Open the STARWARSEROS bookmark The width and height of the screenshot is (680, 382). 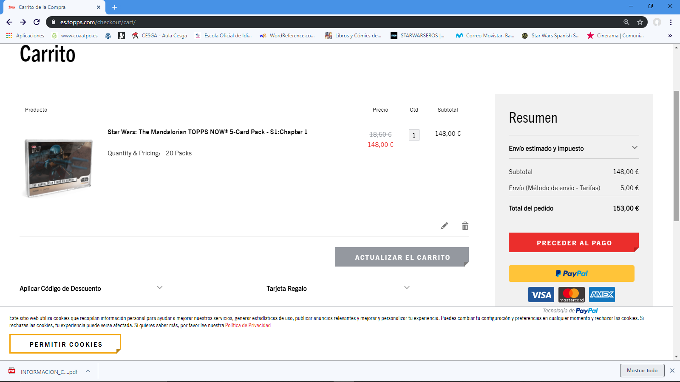417,36
